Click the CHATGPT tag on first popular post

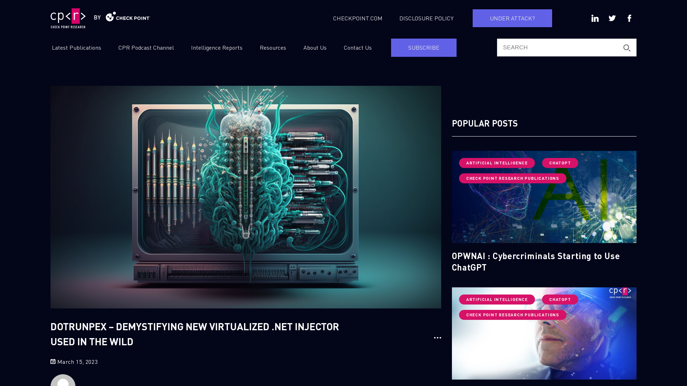pos(560,162)
